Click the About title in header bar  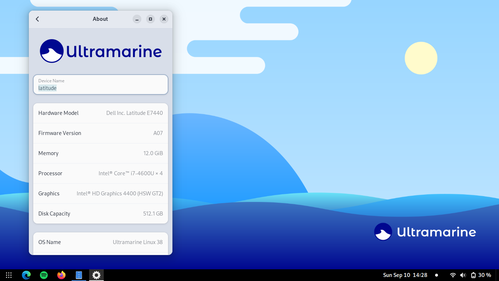coord(100,19)
